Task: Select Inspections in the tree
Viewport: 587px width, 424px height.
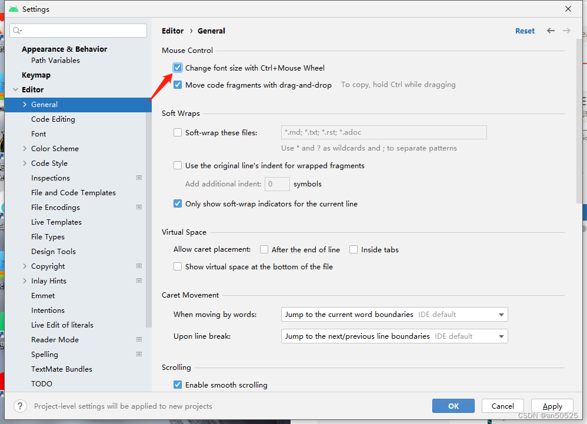Action: [51, 178]
